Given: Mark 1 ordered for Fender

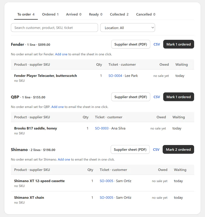Looking at the screenshot, I should (179, 44).
